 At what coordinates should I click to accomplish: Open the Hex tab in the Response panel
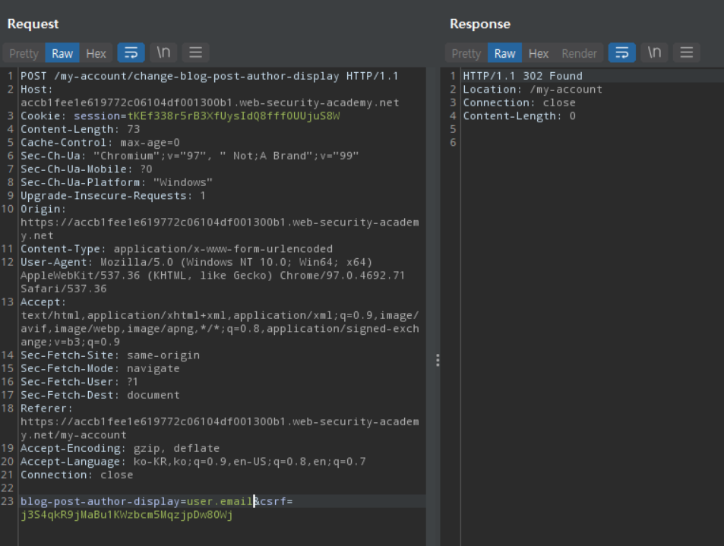coord(539,53)
